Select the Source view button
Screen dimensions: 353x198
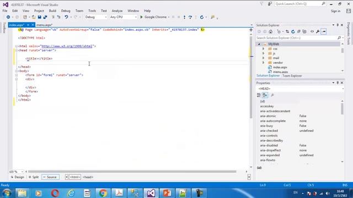coord(50,177)
